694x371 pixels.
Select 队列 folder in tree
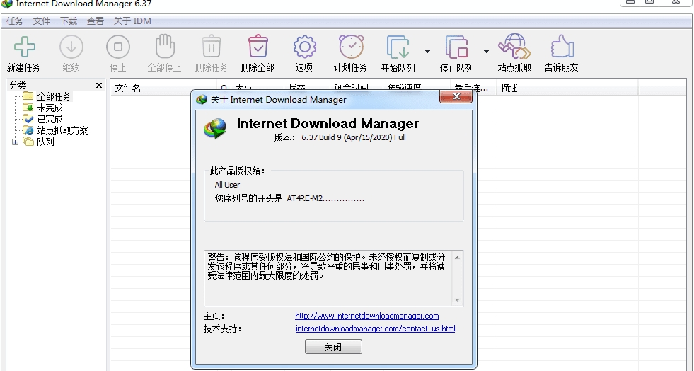45,142
